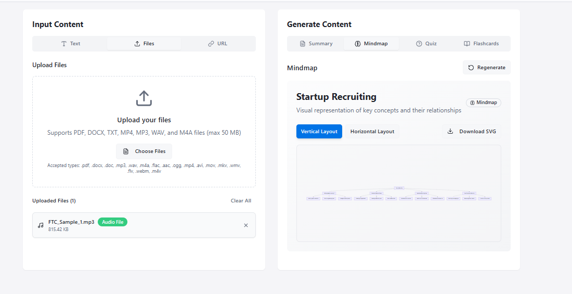Click the Mindmap badge next to the title

[x=484, y=103]
